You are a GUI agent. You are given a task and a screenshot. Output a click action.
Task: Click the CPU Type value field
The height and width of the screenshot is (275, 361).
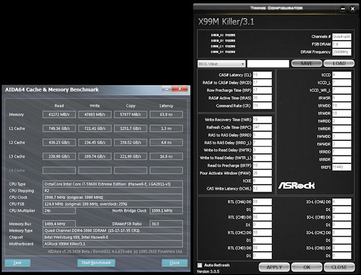(x=113, y=184)
